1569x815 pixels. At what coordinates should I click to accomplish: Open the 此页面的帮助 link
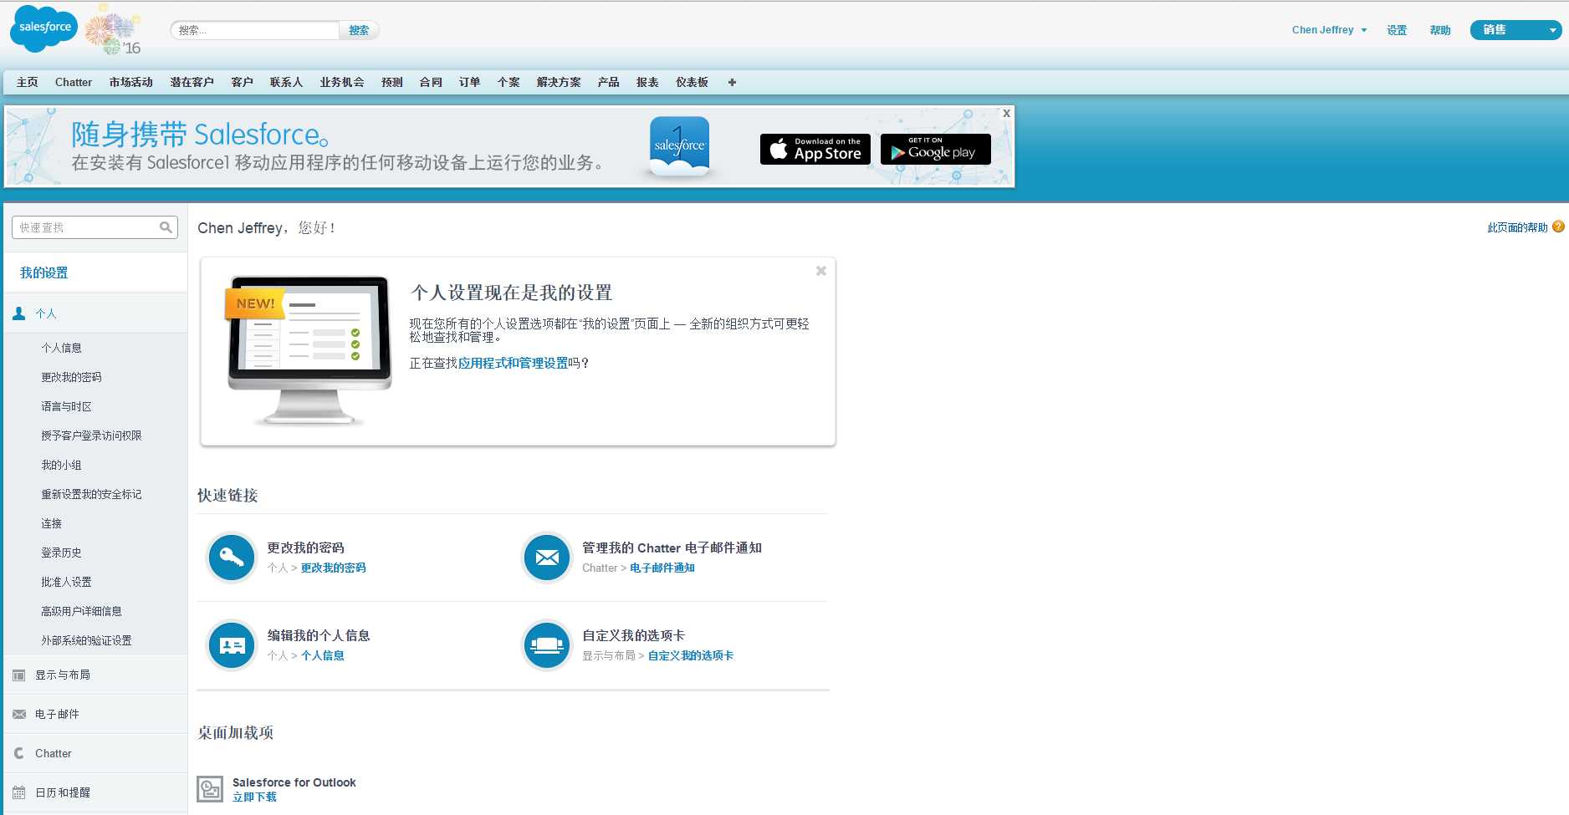pyautogui.click(x=1517, y=227)
